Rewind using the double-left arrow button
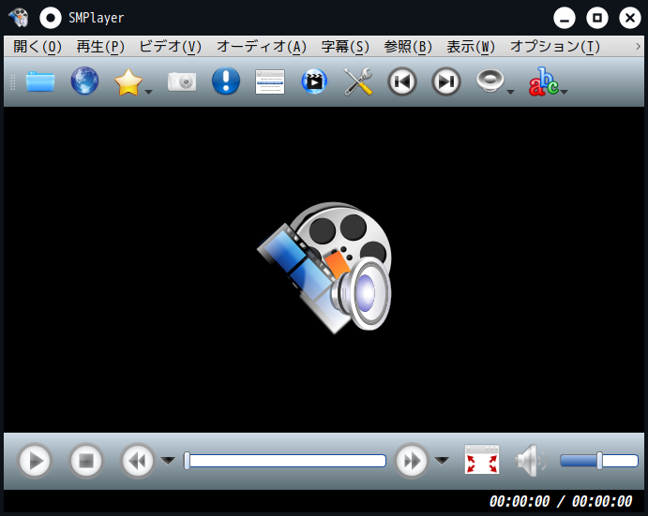Viewport: 648px width, 516px height. click(138, 461)
